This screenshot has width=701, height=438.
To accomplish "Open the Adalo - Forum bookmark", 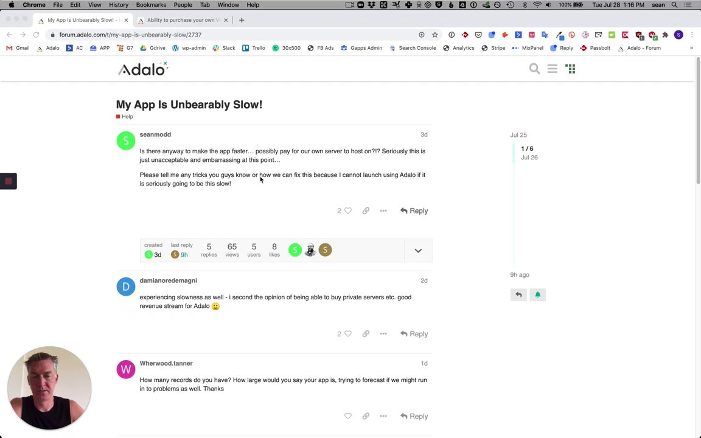I will (639, 48).
